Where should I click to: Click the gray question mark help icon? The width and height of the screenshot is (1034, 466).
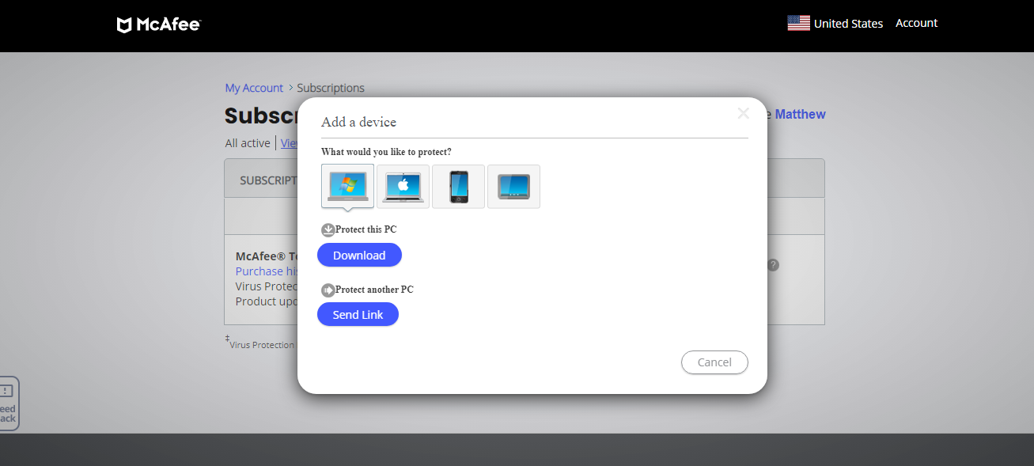[773, 265]
